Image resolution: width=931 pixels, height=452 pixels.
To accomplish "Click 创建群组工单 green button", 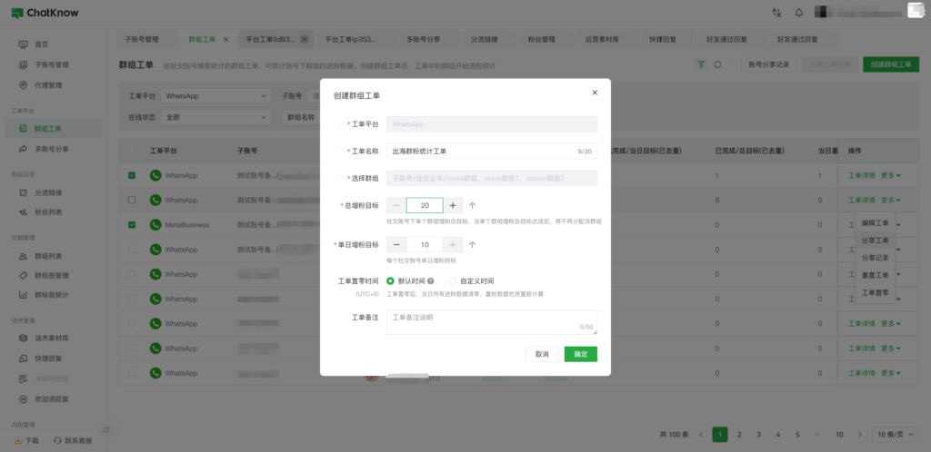I will point(891,64).
